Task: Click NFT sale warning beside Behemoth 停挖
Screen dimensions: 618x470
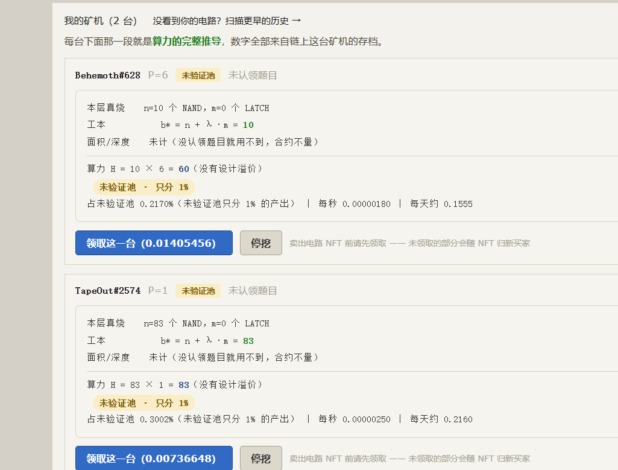Action: pos(409,243)
